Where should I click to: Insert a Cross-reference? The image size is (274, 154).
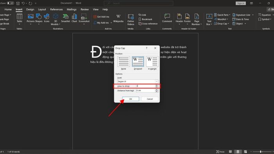point(148,24)
